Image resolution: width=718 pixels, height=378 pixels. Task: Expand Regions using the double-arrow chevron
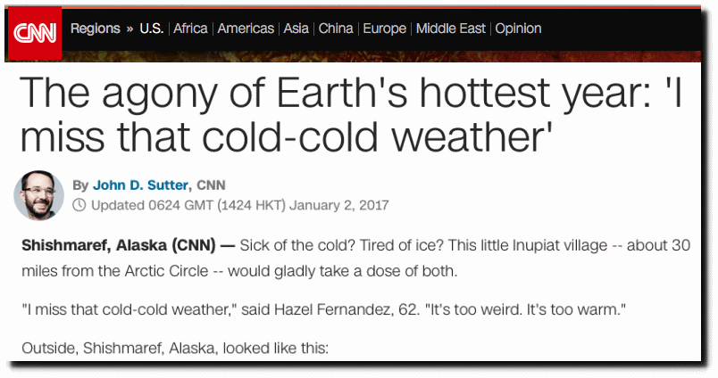click(x=130, y=29)
